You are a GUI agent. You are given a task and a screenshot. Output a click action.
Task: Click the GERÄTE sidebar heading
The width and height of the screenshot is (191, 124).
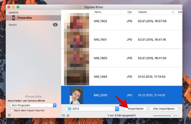point(13,13)
